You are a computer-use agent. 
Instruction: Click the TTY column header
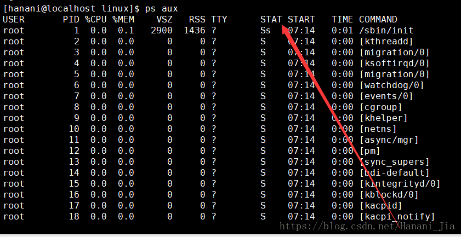(x=219, y=19)
